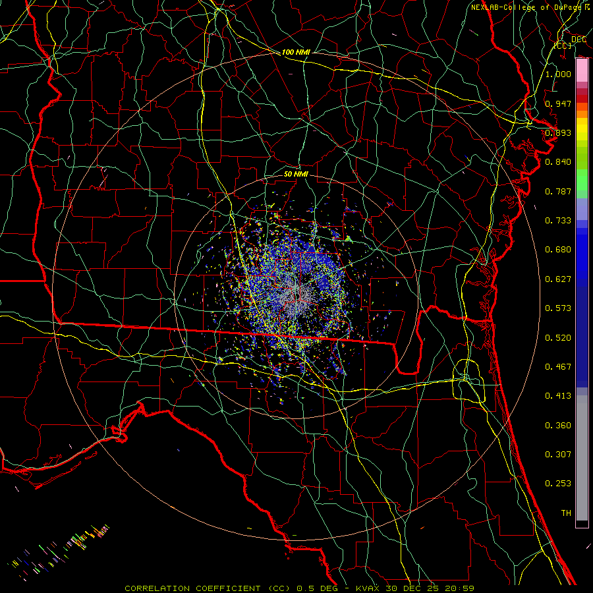Click the "100 NMI" range ring label

click(x=296, y=52)
